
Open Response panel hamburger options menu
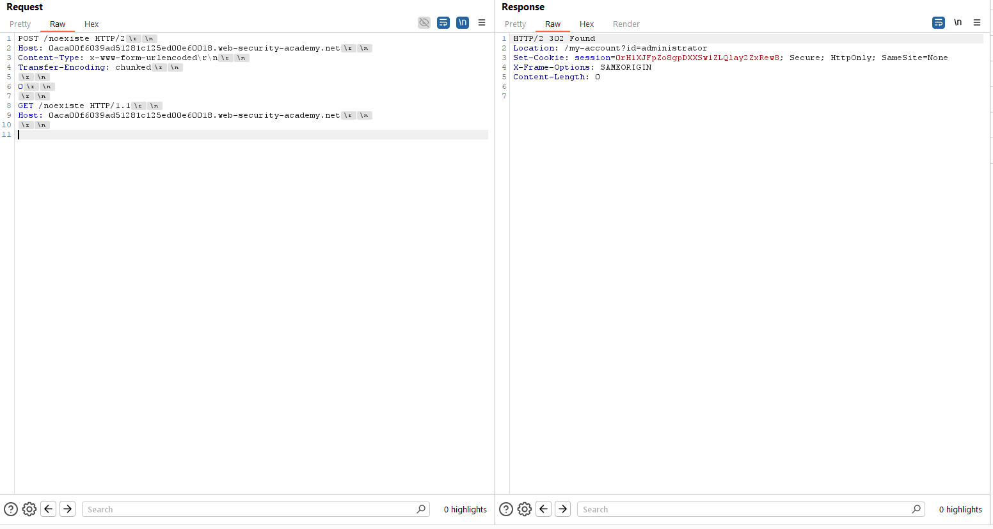[x=977, y=23]
